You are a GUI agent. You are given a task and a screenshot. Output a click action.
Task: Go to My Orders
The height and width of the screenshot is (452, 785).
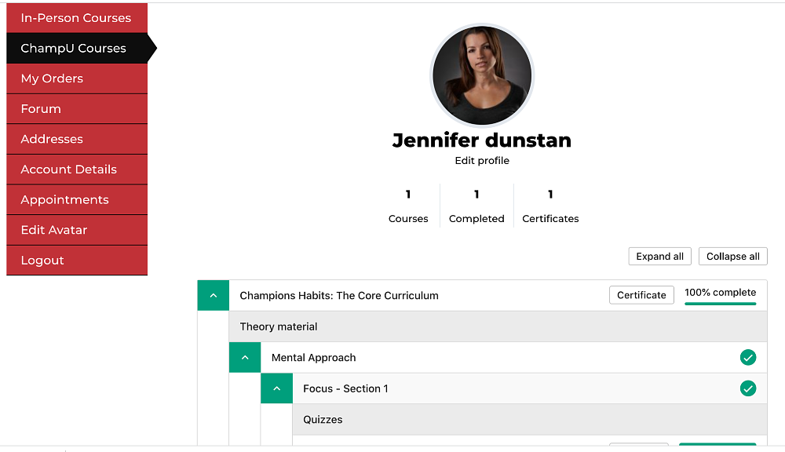click(x=52, y=78)
